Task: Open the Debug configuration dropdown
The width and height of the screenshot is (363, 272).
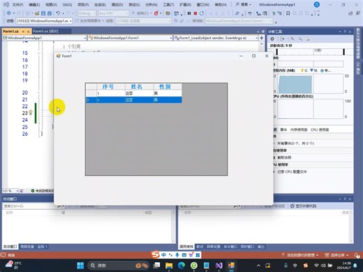Action: (x=87, y=13)
